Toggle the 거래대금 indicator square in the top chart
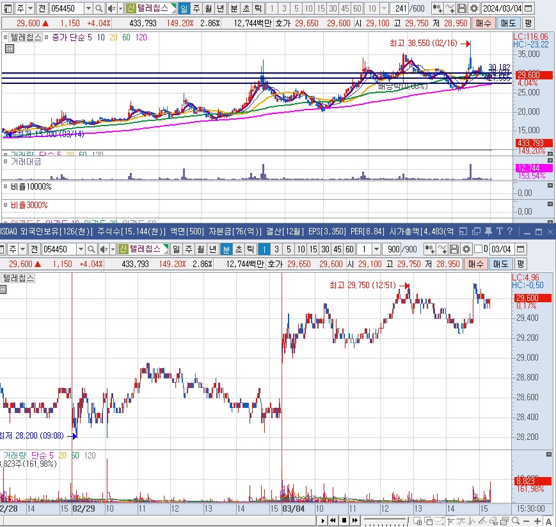Screen dimensions: 556x527 pos(5,162)
